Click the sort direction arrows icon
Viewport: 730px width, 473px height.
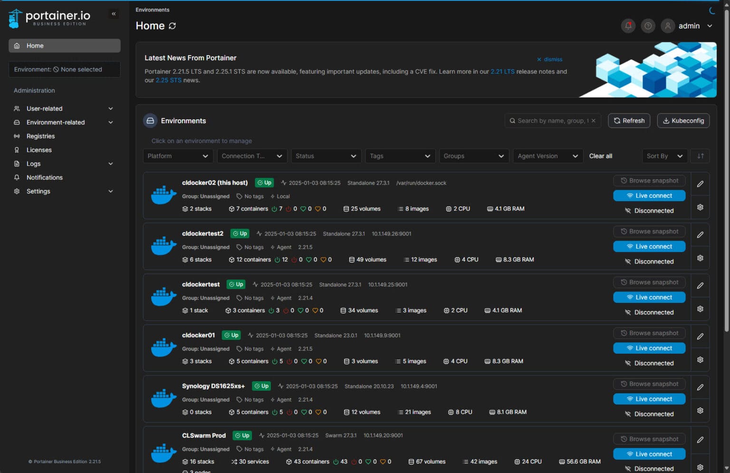(699, 155)
